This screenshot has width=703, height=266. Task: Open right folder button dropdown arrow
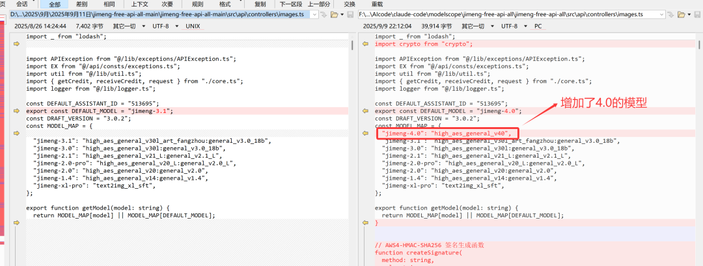click(x=689, y=14)
